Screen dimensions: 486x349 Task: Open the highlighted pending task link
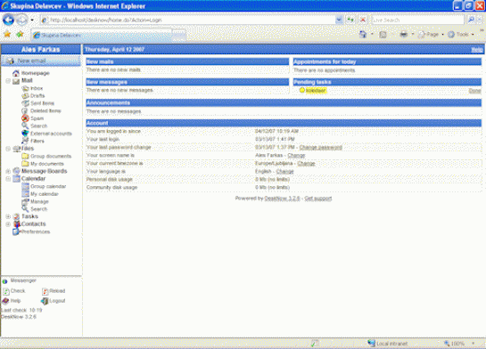click(x=316, y=90)
